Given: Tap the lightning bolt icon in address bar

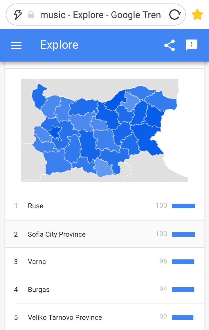Looking at the screenshot, I should (18, 15).
